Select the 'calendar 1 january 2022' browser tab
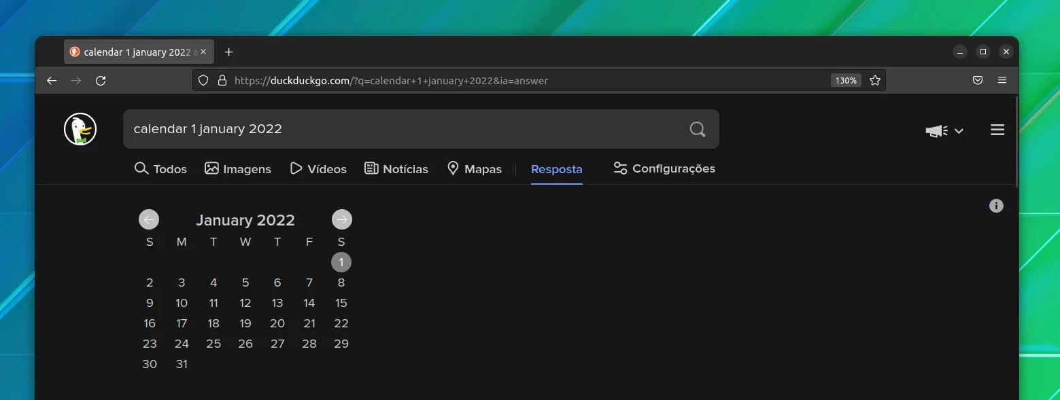 pos(139,52)
